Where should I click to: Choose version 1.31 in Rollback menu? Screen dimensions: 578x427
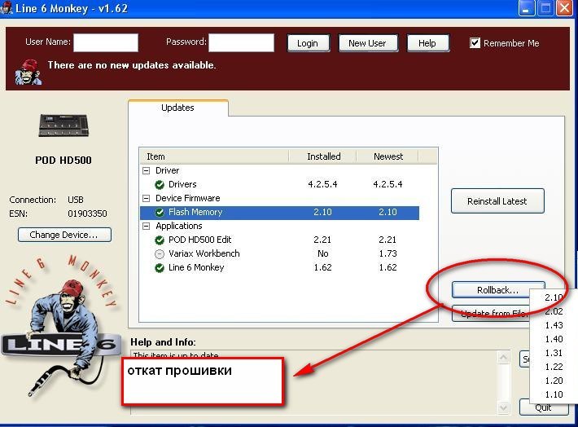point(554,353)
